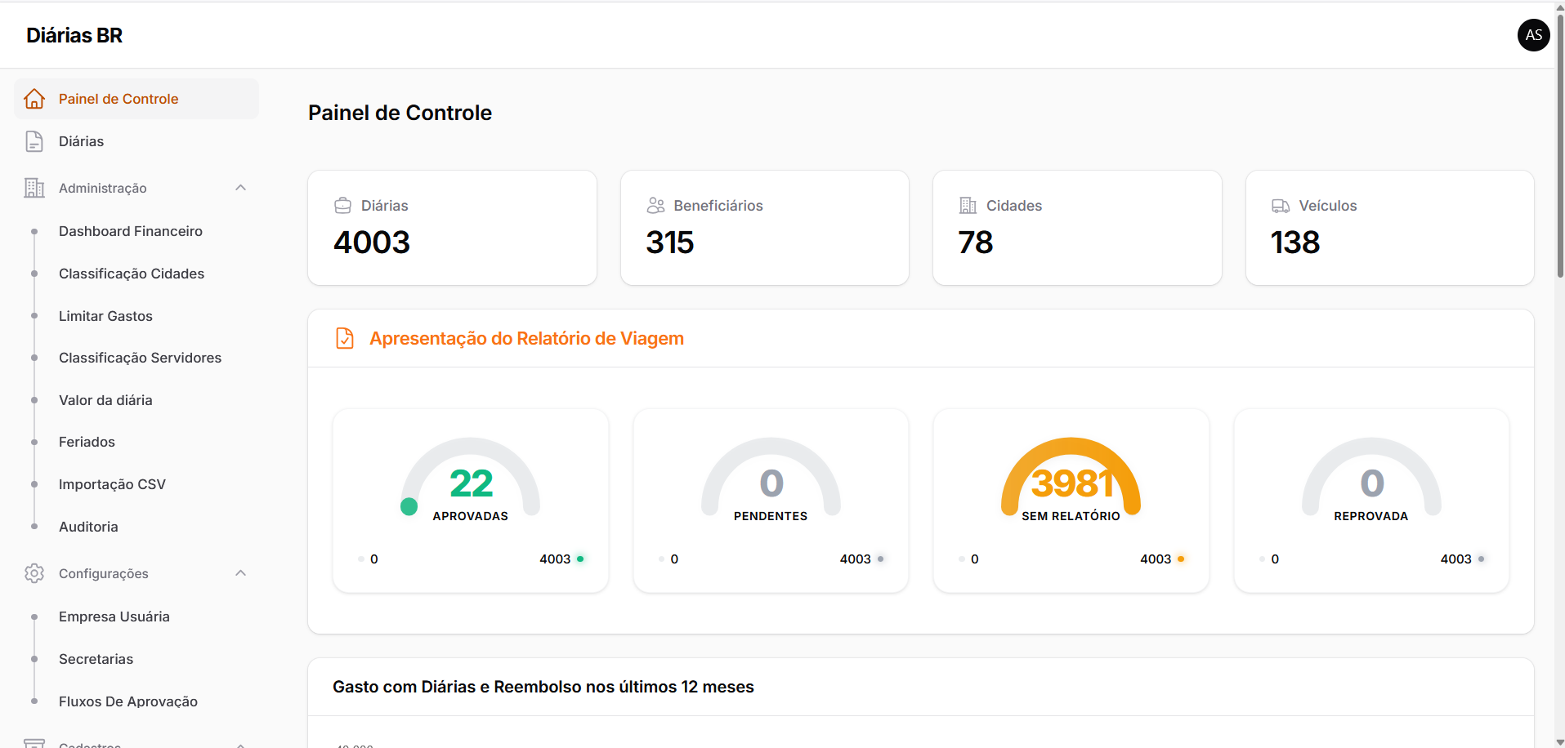Click the page vertical scrollbar

(1559, 147)
